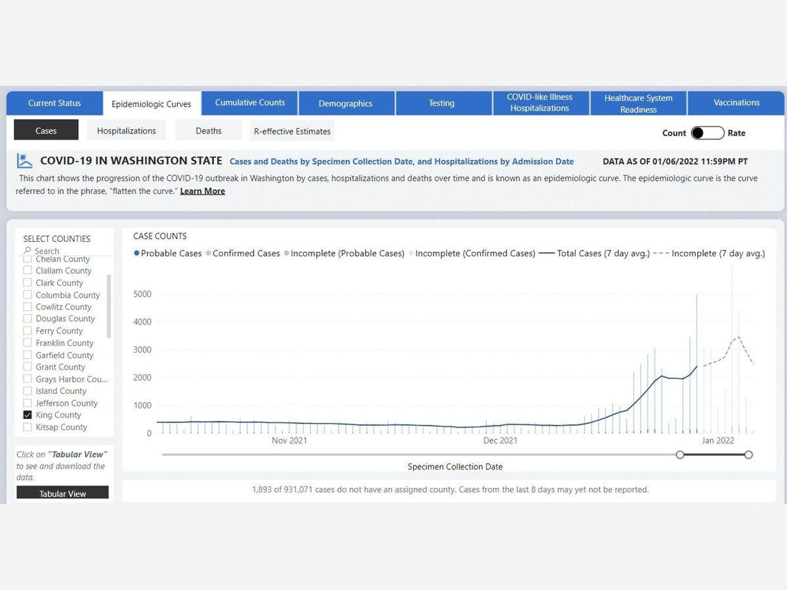Viewport: 787px width, 590px height.
Task: Click the Incomplete (7 day avg.) dashed legend line
Action: click(x=660, y=253)
